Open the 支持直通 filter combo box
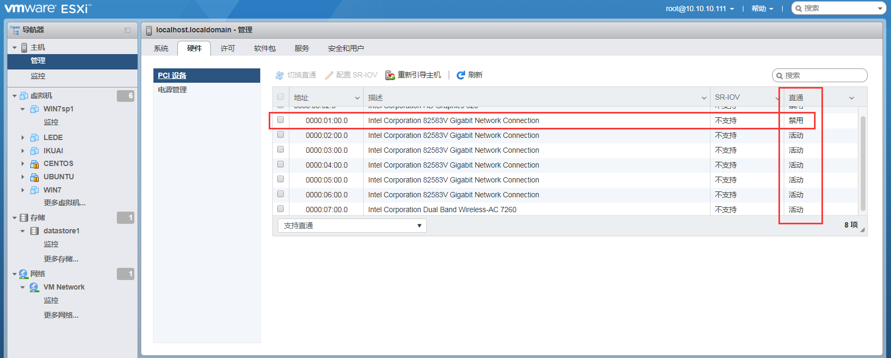The image size is (891, 358). click(x=352, y=226)
